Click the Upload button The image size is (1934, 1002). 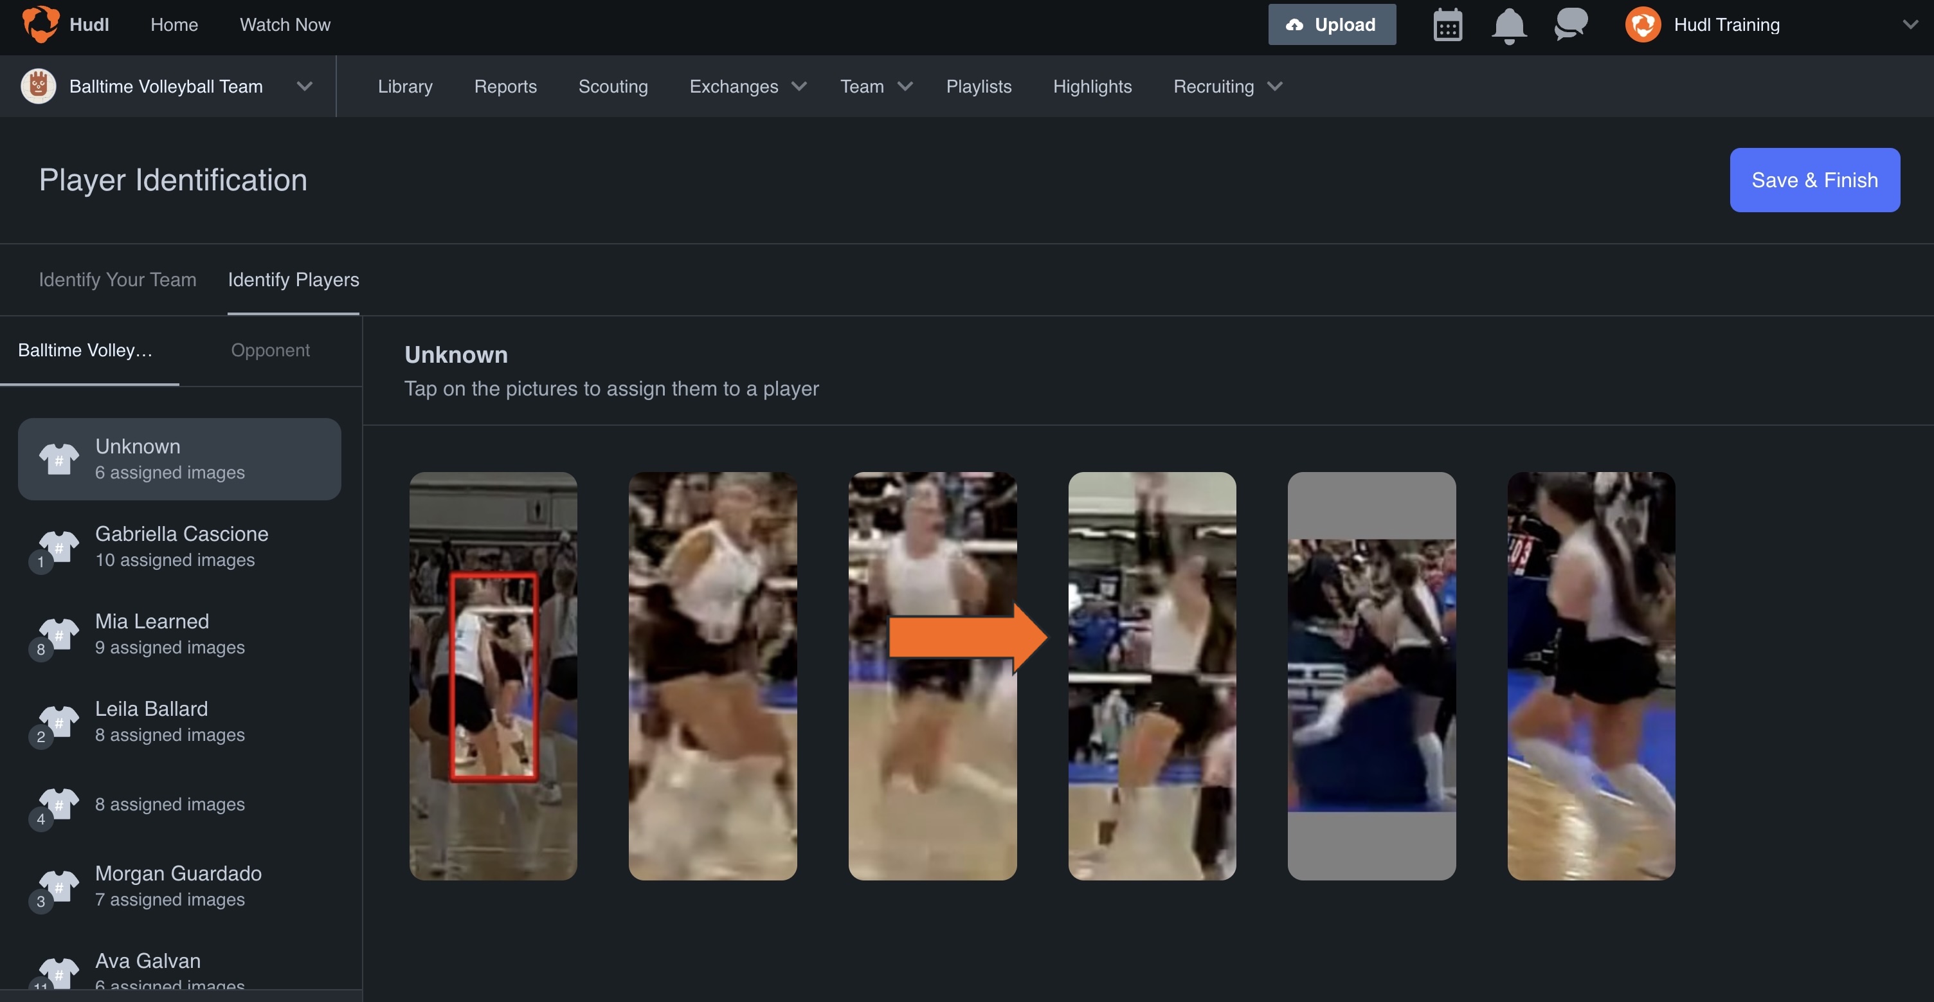click(x=1332, y=25)
